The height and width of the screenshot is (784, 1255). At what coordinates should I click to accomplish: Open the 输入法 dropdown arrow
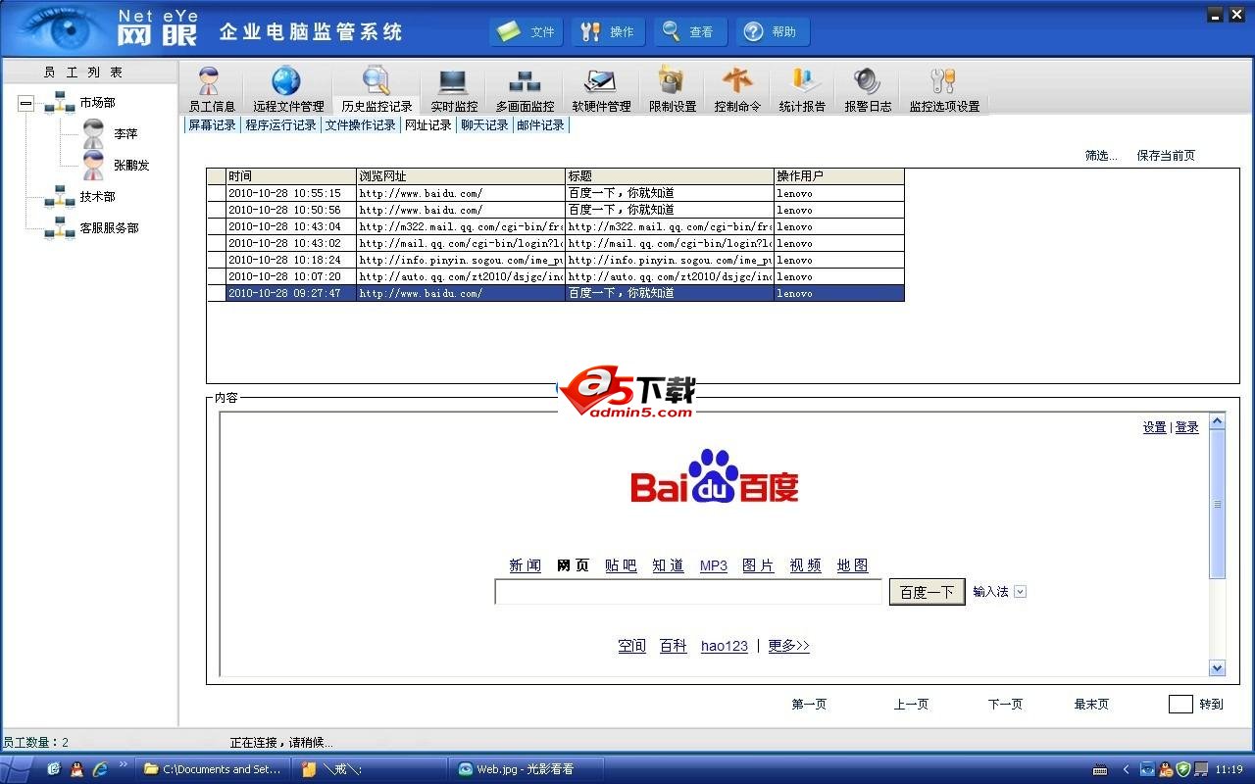1020,592
